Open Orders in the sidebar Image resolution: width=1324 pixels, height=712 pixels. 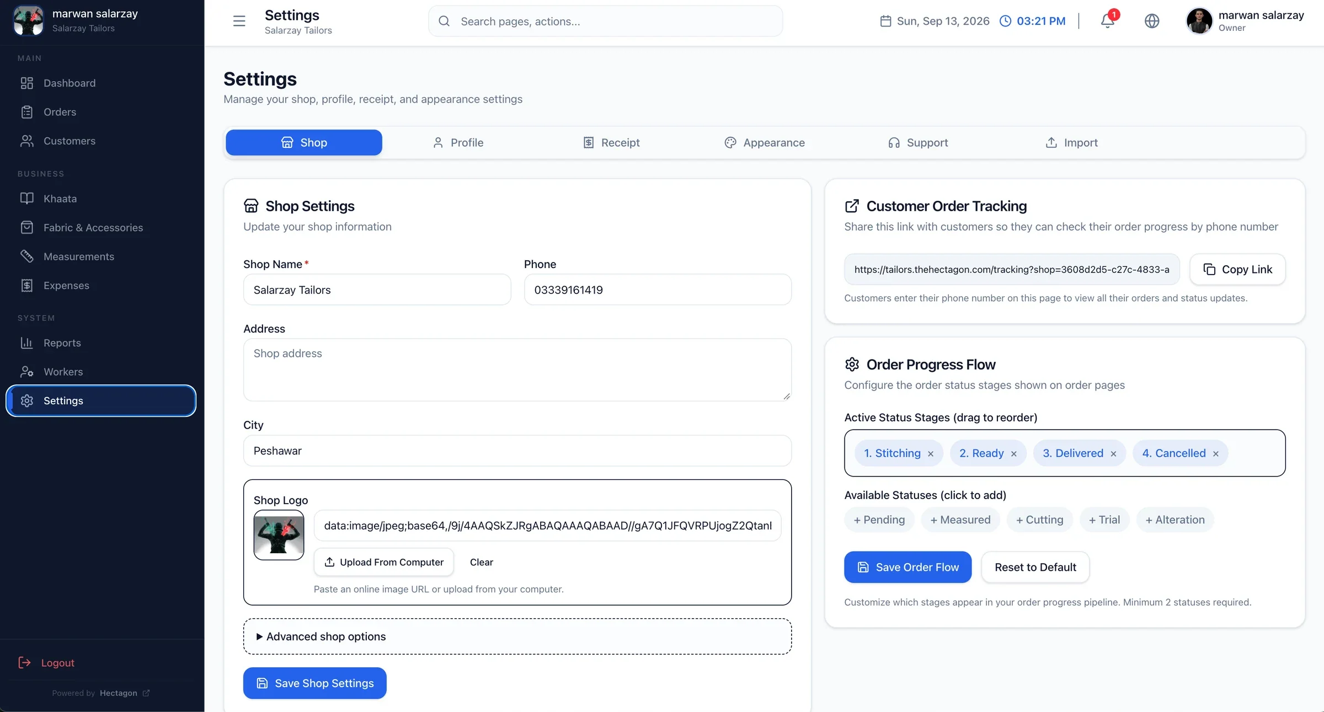click(x=101, y=112)
